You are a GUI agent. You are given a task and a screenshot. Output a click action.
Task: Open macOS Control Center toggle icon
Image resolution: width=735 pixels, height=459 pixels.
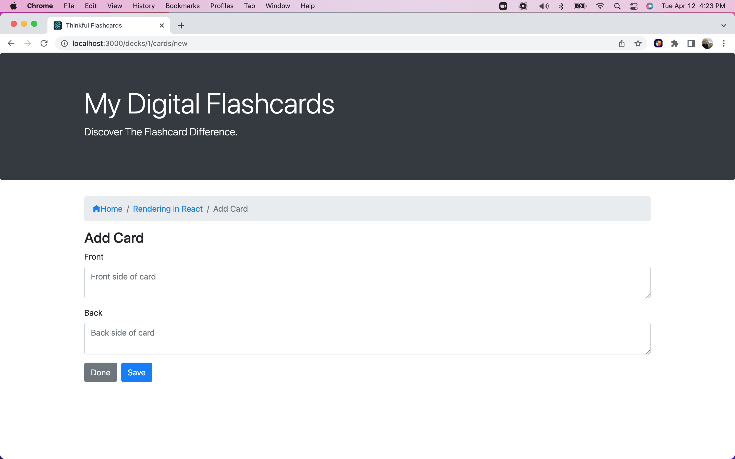(634, 6)
